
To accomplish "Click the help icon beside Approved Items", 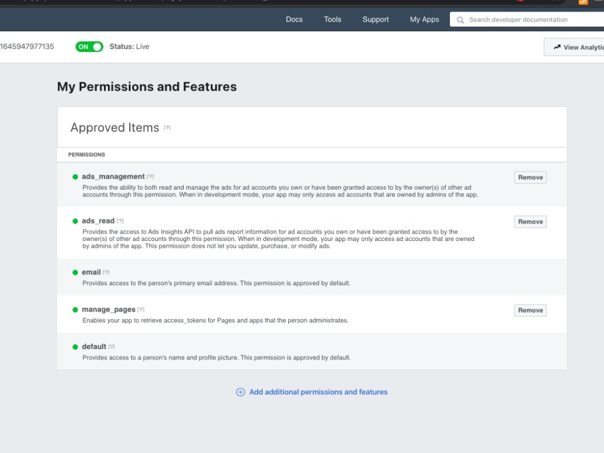I will (x=167, y=127).
